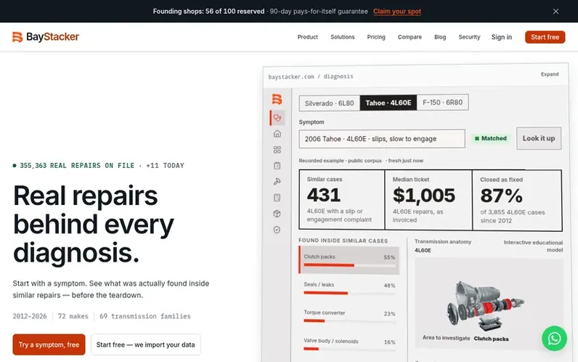Click the box package icon in the sidebar
Image resolution: width=578 pixels, height=362 pixels.
point(277,214)
